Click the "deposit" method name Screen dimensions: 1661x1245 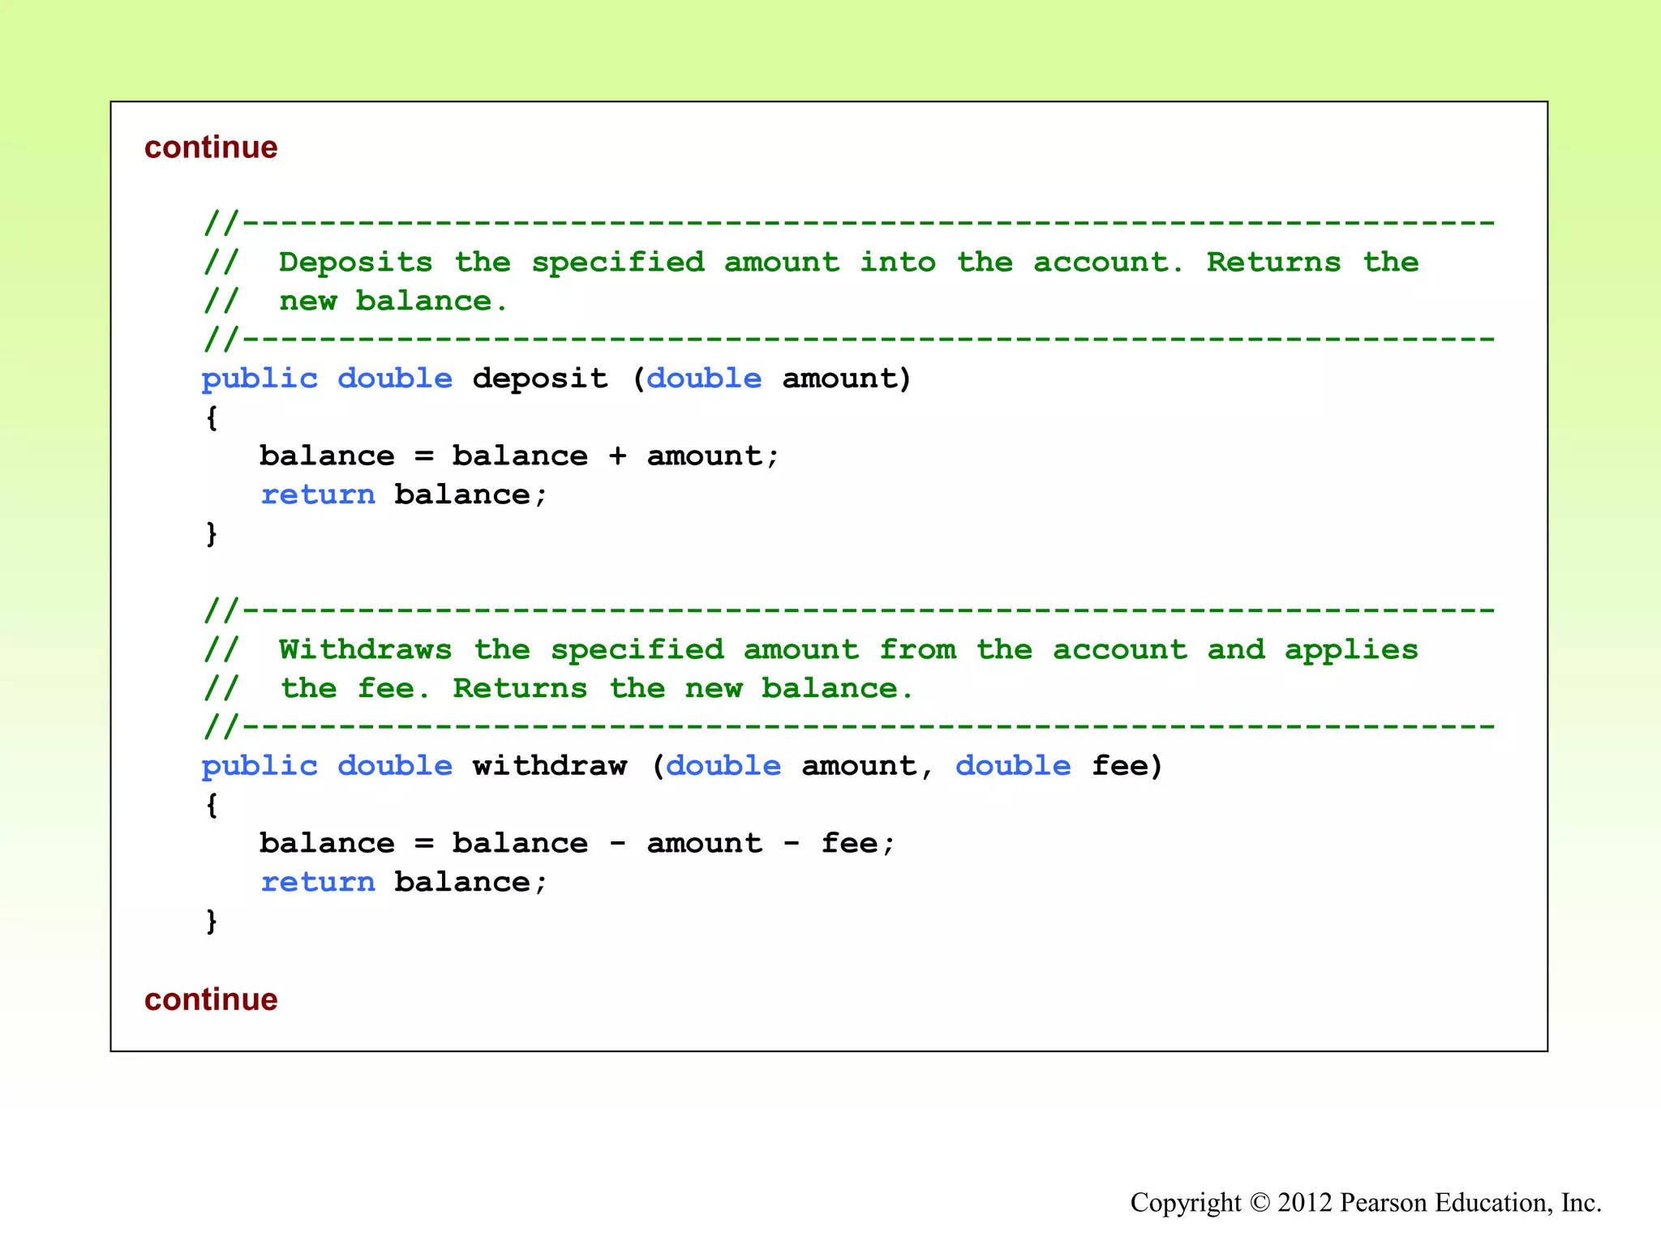click(539, 379)
